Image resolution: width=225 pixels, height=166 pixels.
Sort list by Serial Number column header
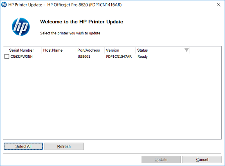point(21,50)
